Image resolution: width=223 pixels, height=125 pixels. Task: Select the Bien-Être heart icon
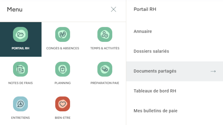pyautogui.click(x=62, y=104)
